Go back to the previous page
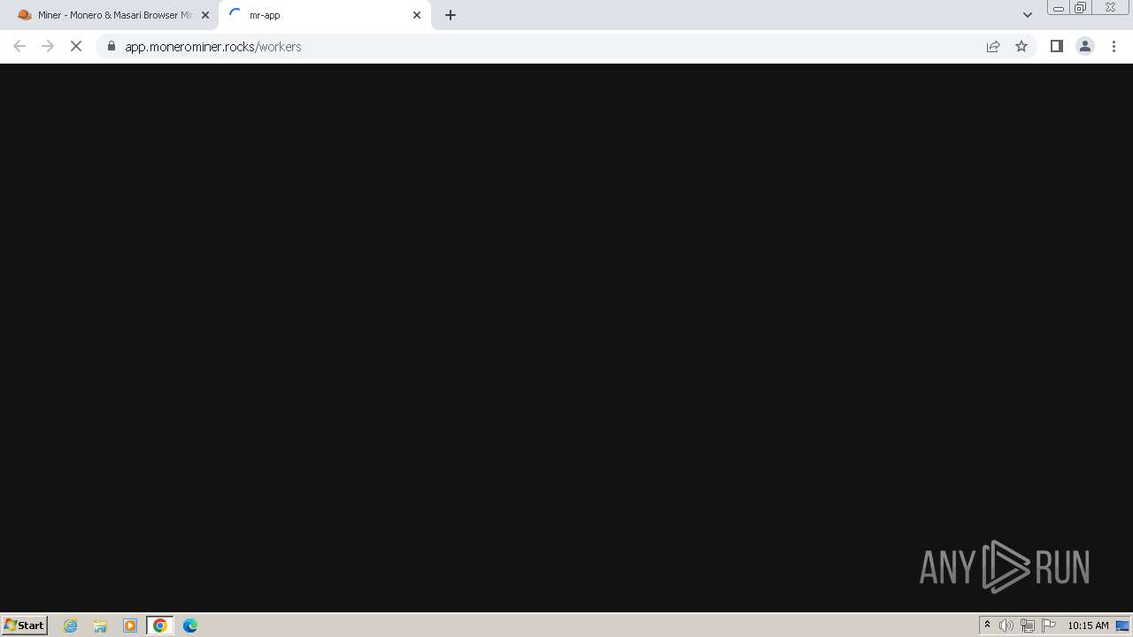 [x=19, y=46]
